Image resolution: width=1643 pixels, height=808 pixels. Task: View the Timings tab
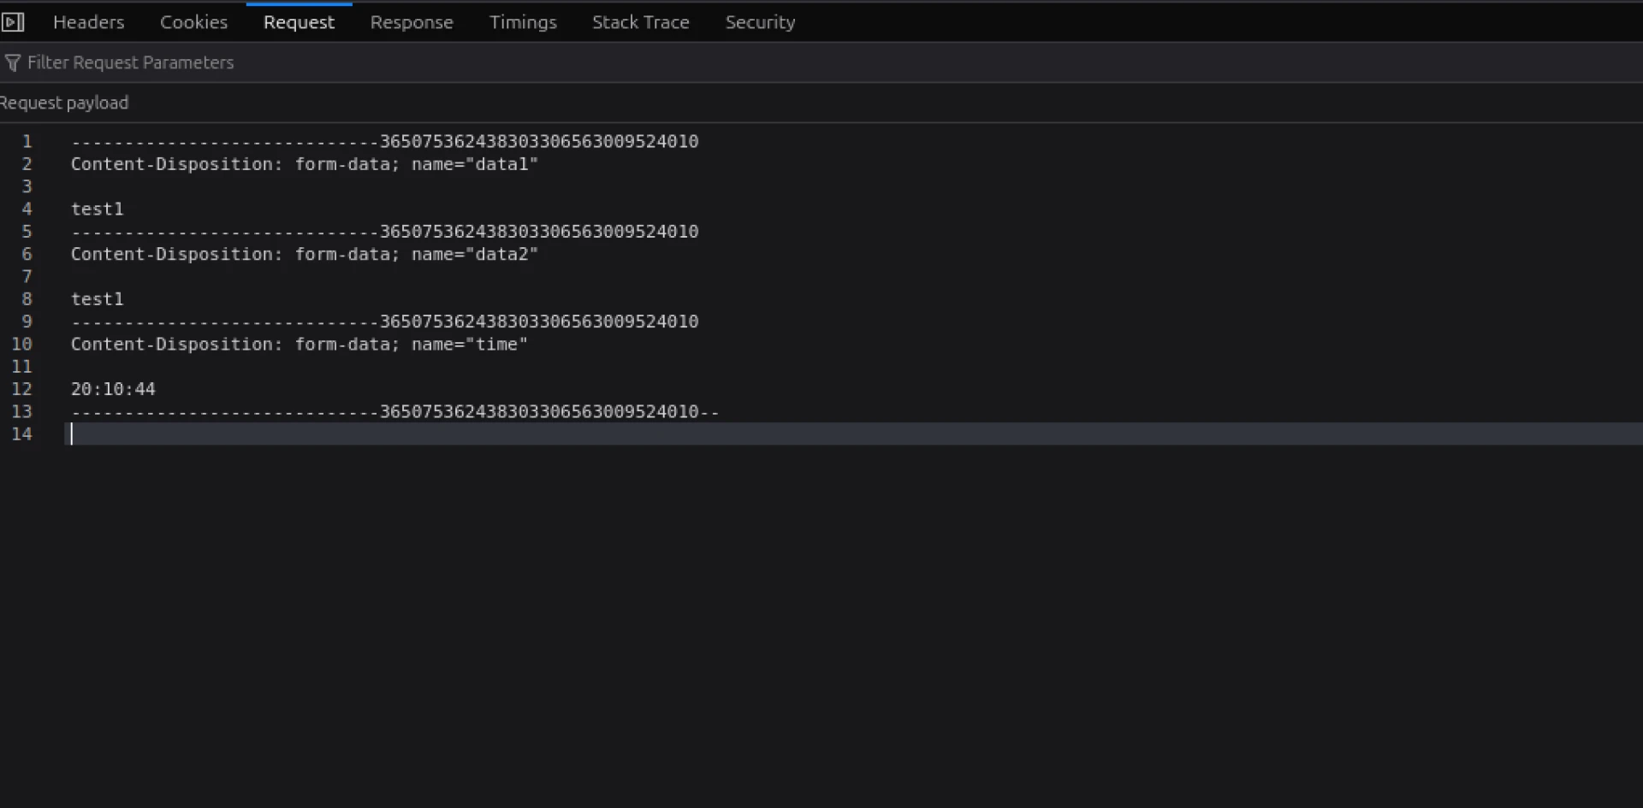point(523,22)
